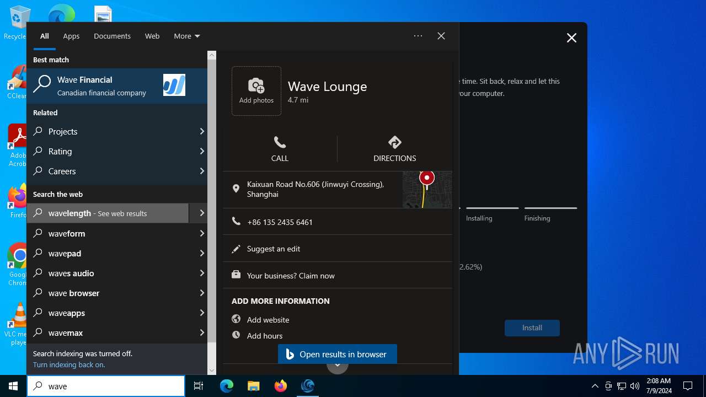Screen dimensions: 706x397
Task: Click the Add website link
Action: (x=268, y=320)
